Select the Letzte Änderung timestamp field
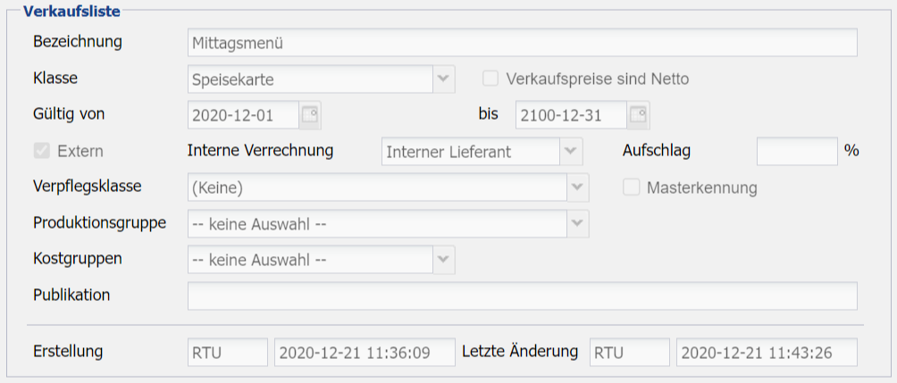 pos(766,352)
